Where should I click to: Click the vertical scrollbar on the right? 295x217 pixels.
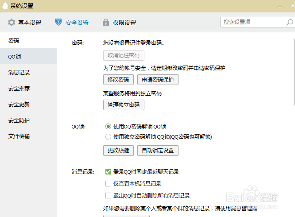[294, 72]
